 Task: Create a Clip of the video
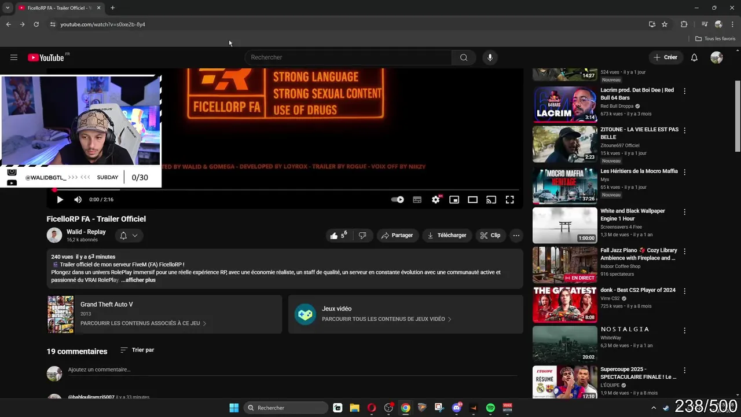(490, 235)
